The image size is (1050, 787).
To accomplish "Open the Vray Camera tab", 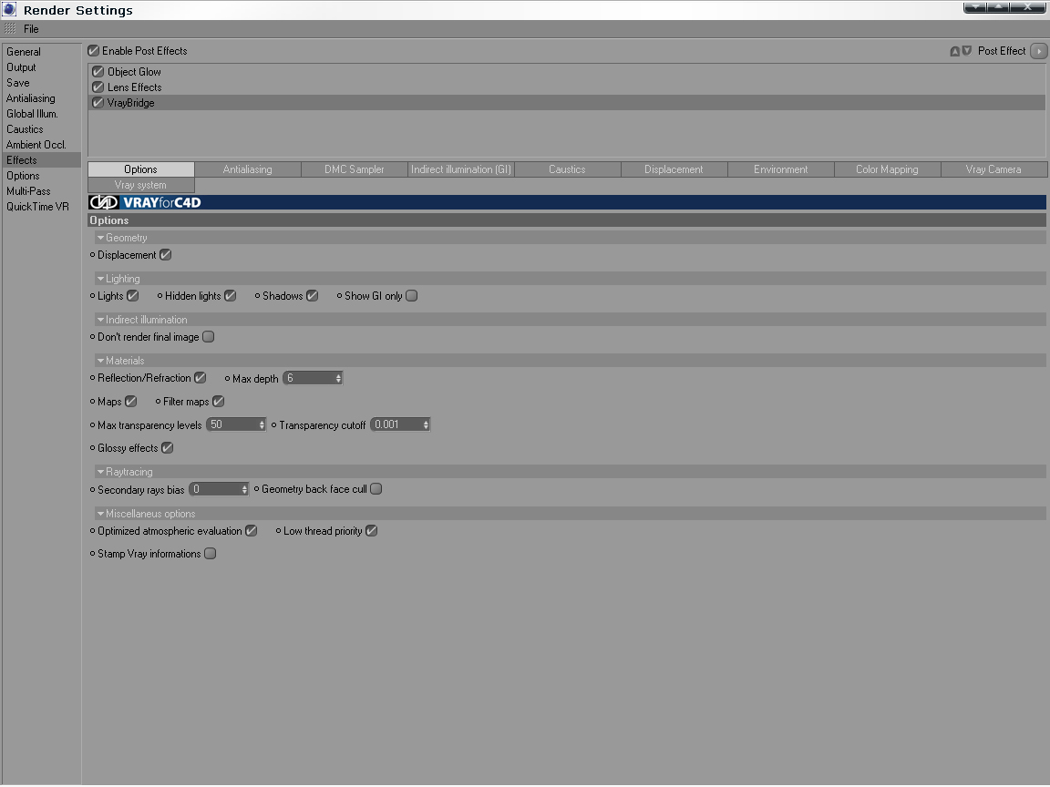I will 993,169.
